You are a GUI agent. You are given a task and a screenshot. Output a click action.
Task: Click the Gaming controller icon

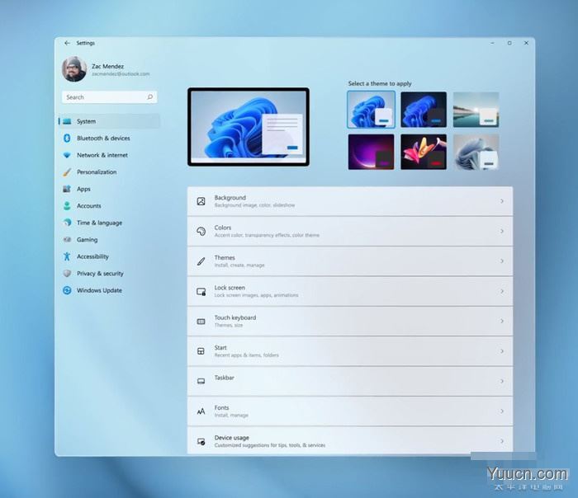[x=67, y=240]
